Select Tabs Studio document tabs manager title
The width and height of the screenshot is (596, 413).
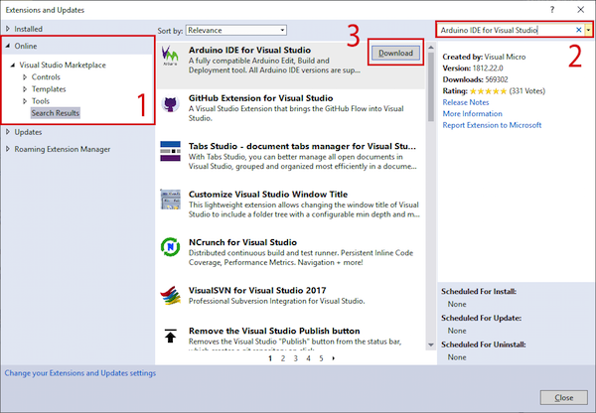[302, 146]
